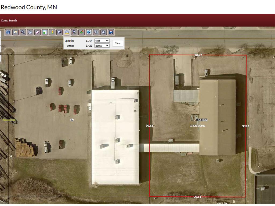Activate the selection pointer tool
This screenshot has height=206, width=275.
point(15,32)
